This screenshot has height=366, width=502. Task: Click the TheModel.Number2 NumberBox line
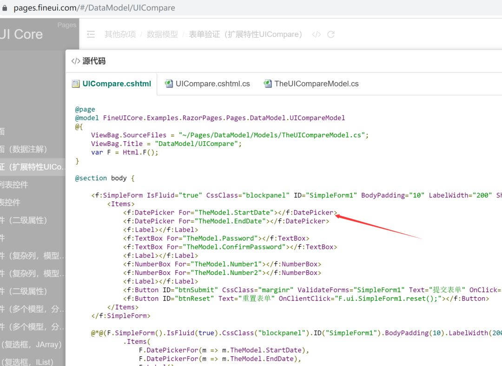pos(222,273)
